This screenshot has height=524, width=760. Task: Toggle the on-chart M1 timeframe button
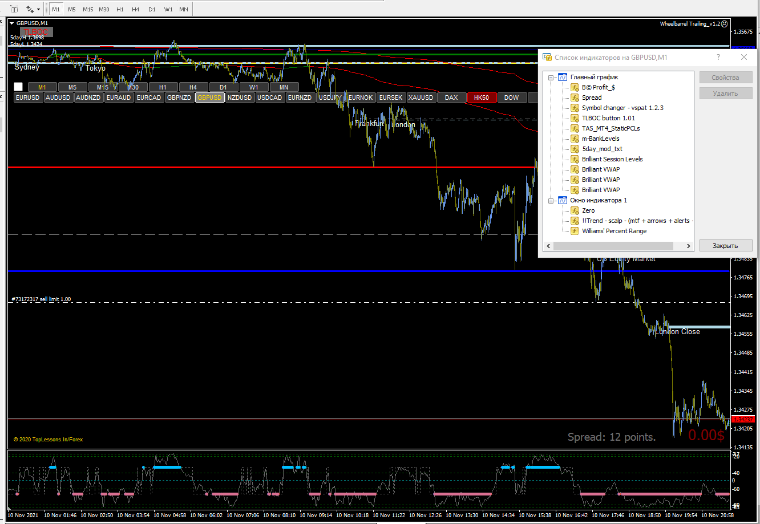point(42,87)
